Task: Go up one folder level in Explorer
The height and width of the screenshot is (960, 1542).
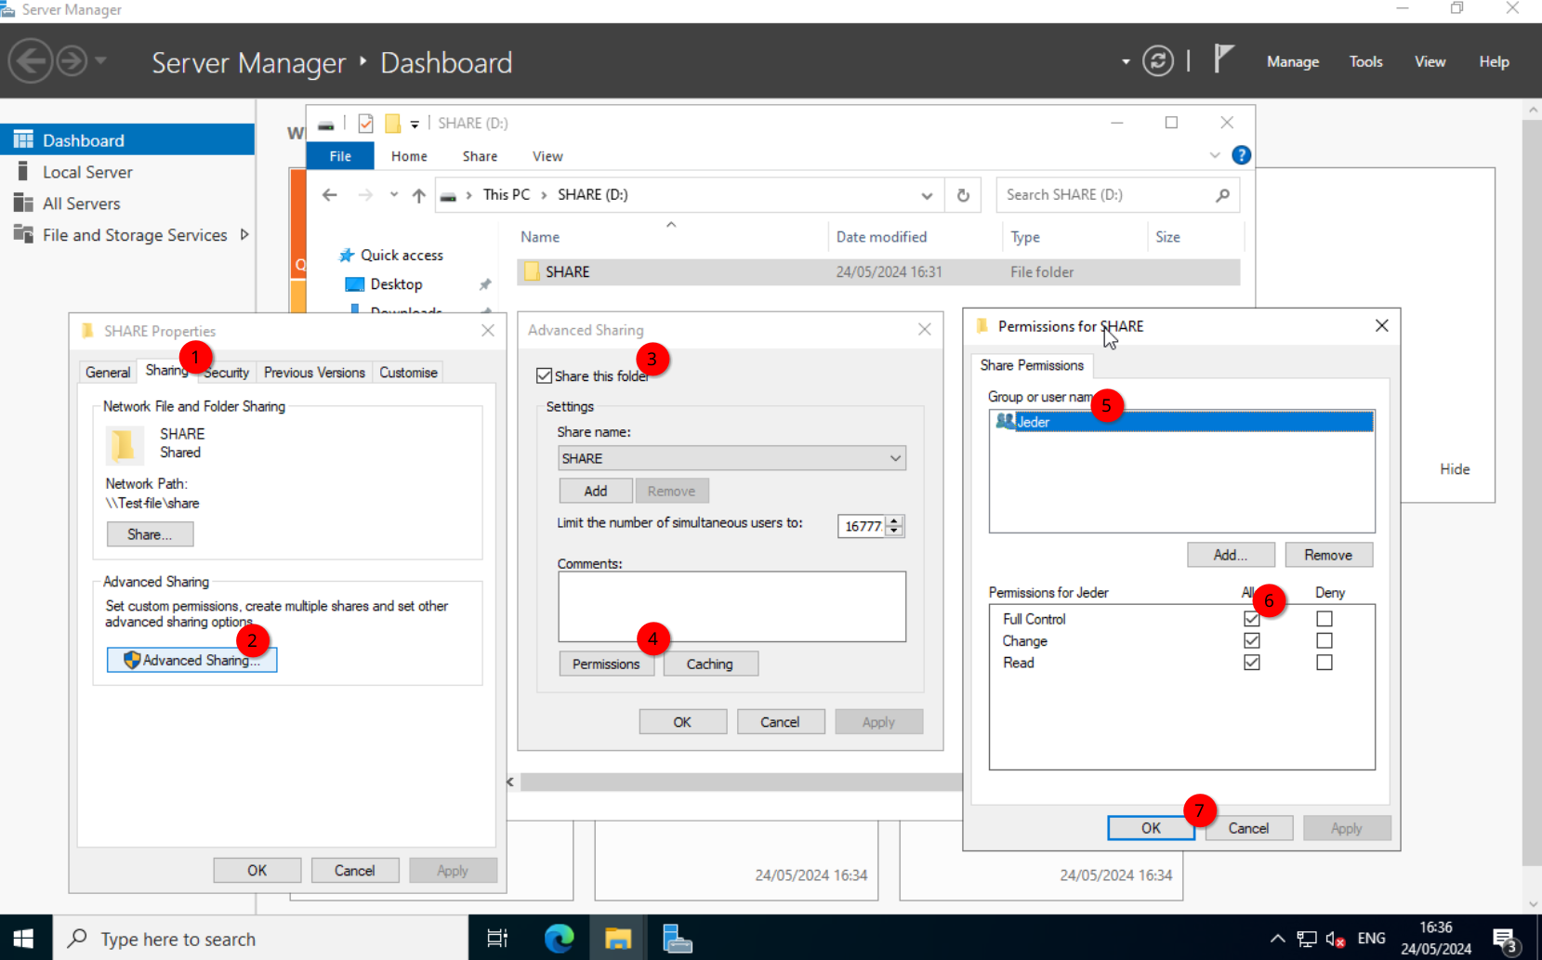Action: pyautogui.click(x=419, y=195)
